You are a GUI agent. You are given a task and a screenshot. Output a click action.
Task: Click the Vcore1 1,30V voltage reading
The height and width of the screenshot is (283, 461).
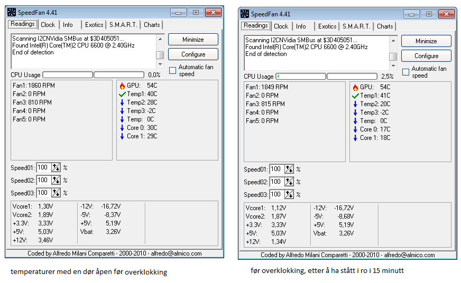[33, 206]
